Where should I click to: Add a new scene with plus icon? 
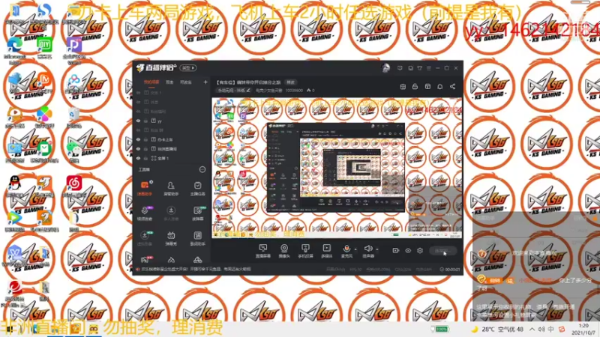click(205, 82)
